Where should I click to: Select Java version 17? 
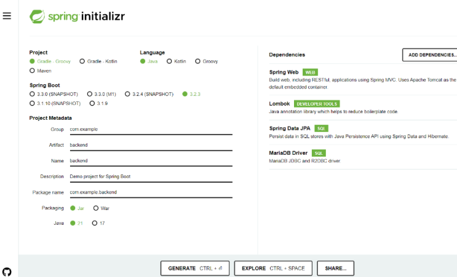click(98, 223)
